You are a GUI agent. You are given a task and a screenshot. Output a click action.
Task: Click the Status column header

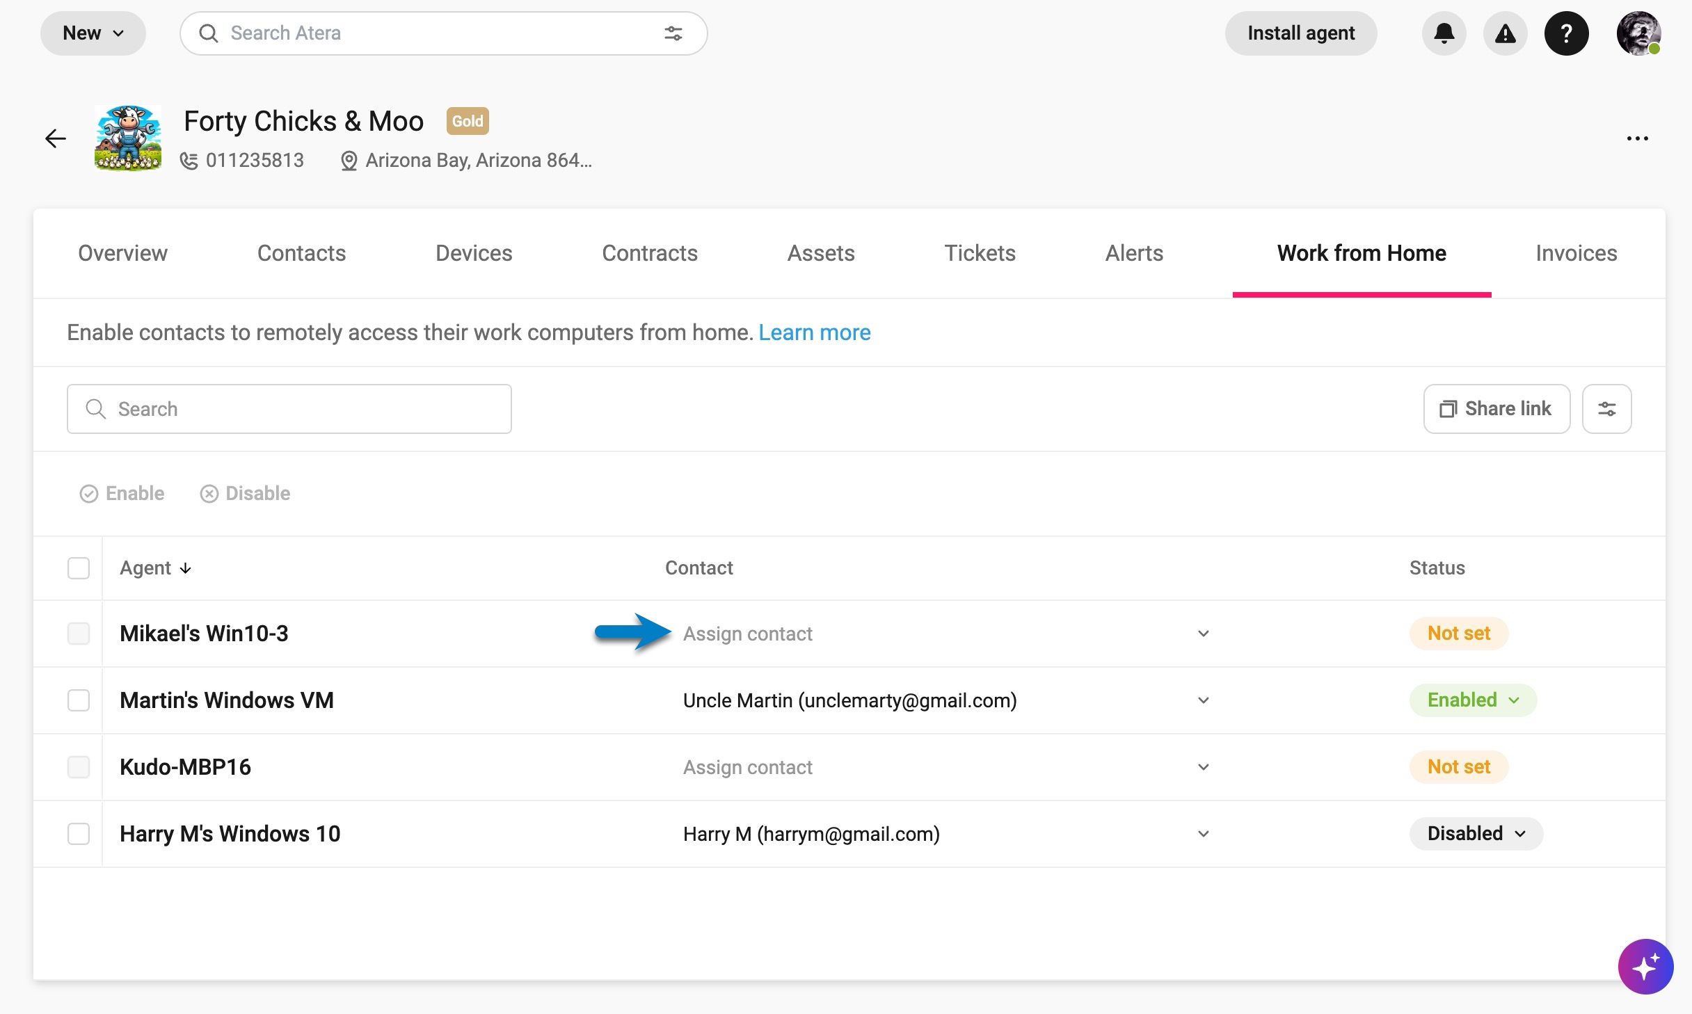[x=1437, y=568]
